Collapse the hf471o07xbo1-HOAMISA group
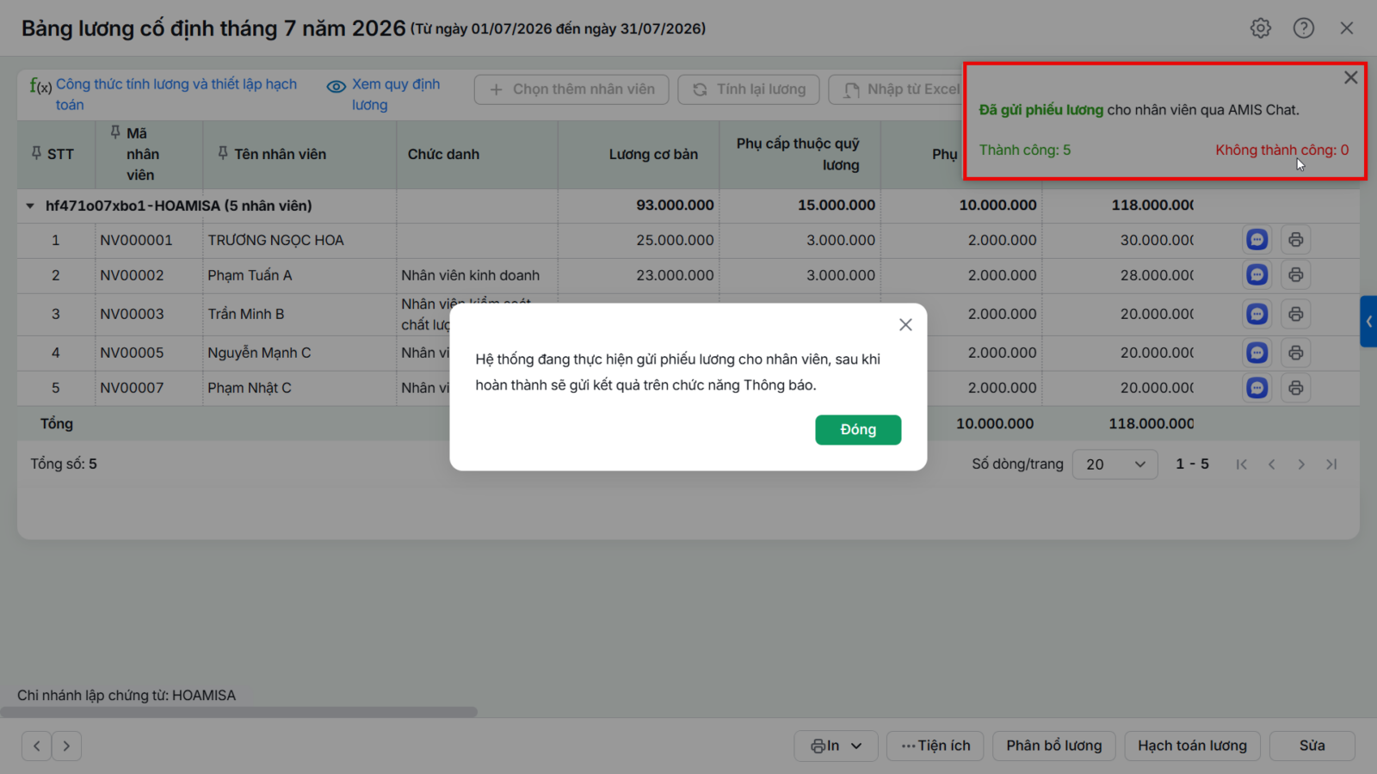The image size is (1377, 774). tap(30, 206)
